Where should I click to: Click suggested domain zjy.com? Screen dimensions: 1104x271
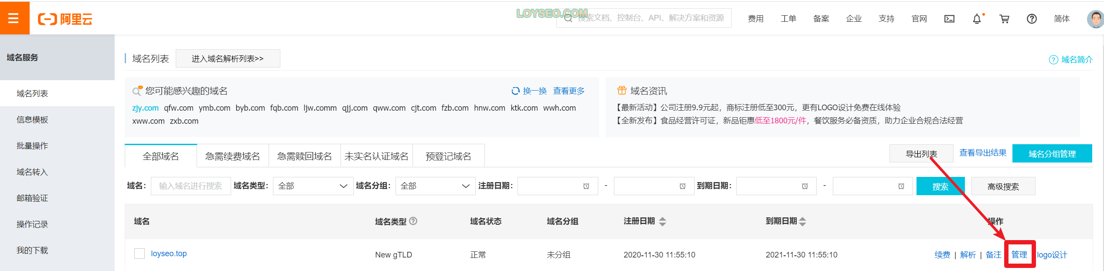[x=145, y=108]
